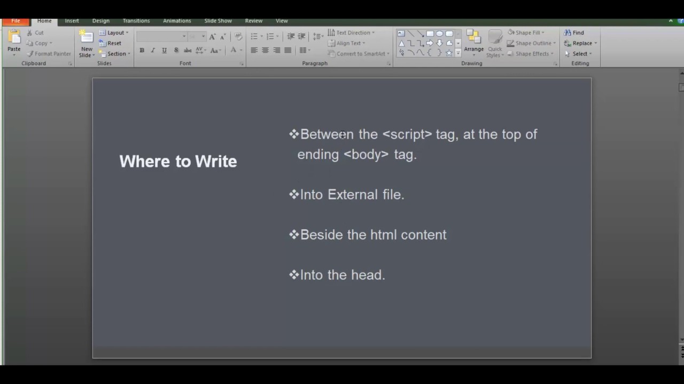Image resolution: width=684 pixels, height=384 pixels.
Task: Toggle underline formatting
Action: coord(164,50)
